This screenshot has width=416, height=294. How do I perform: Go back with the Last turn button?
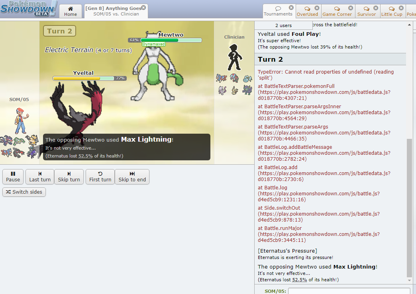pos(40,177)
